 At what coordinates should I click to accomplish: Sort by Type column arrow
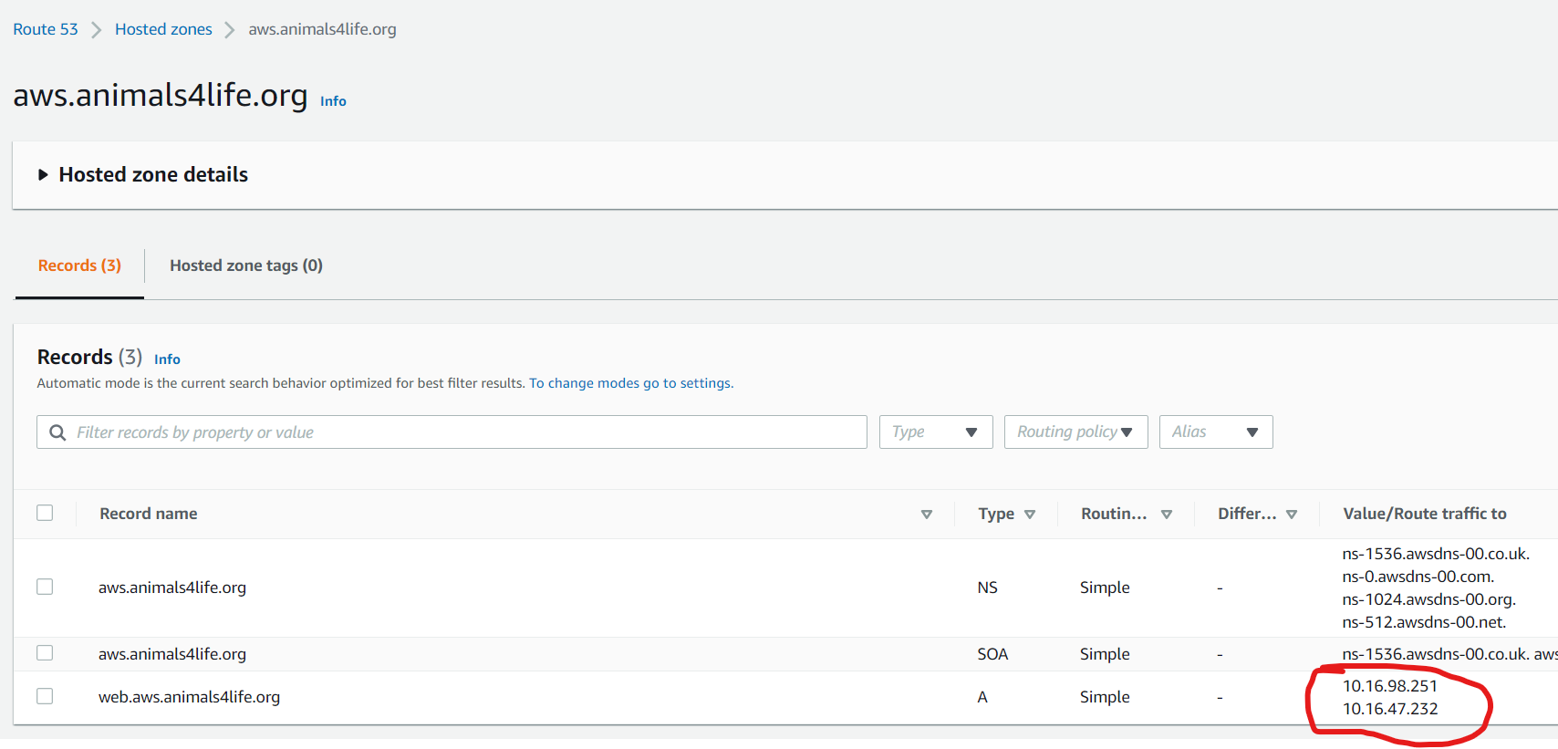(x=1030, y=515)
